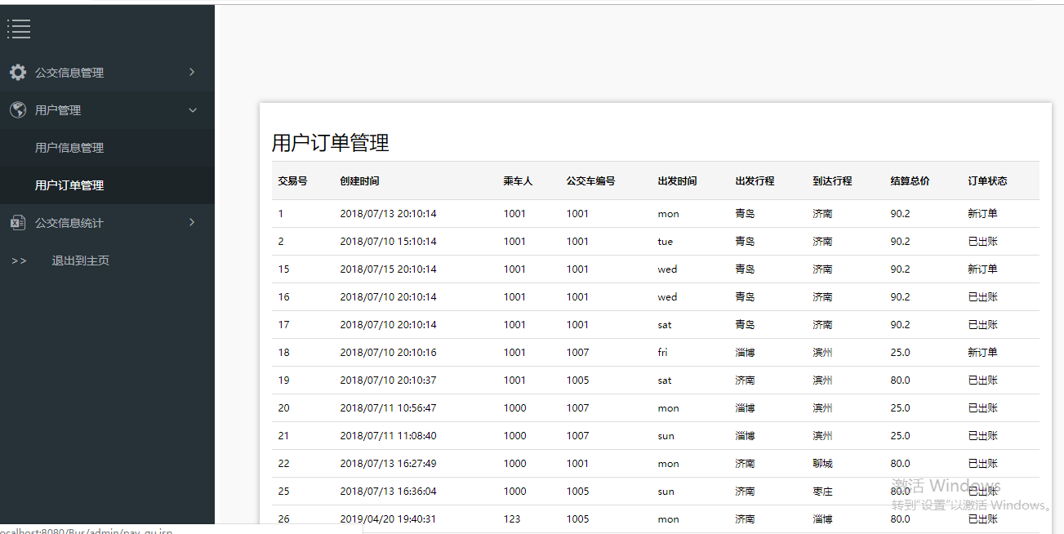Click the 结算总价 column header
The image size is (1064, 534).
[910, 181]
